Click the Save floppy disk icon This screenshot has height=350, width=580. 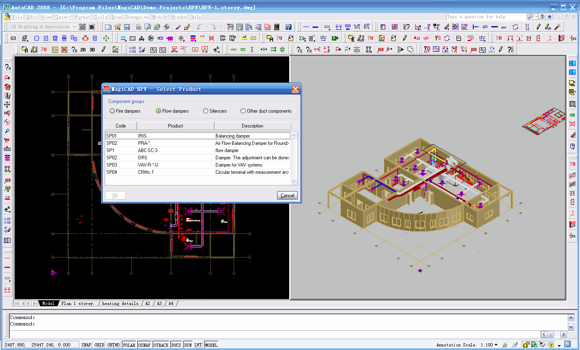click(127, 27)
